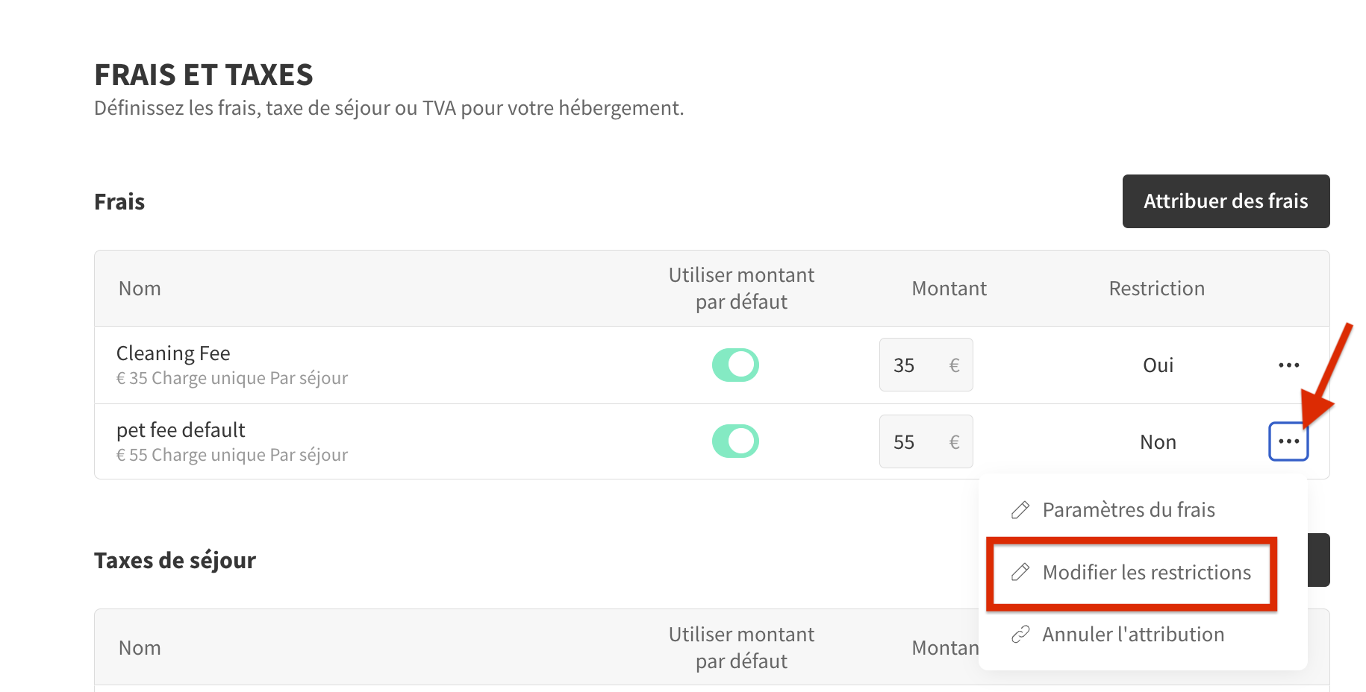Click Non restriction value for pet fee
The width and height of the screenshot is (1366, 692).
click(1158, 442)
